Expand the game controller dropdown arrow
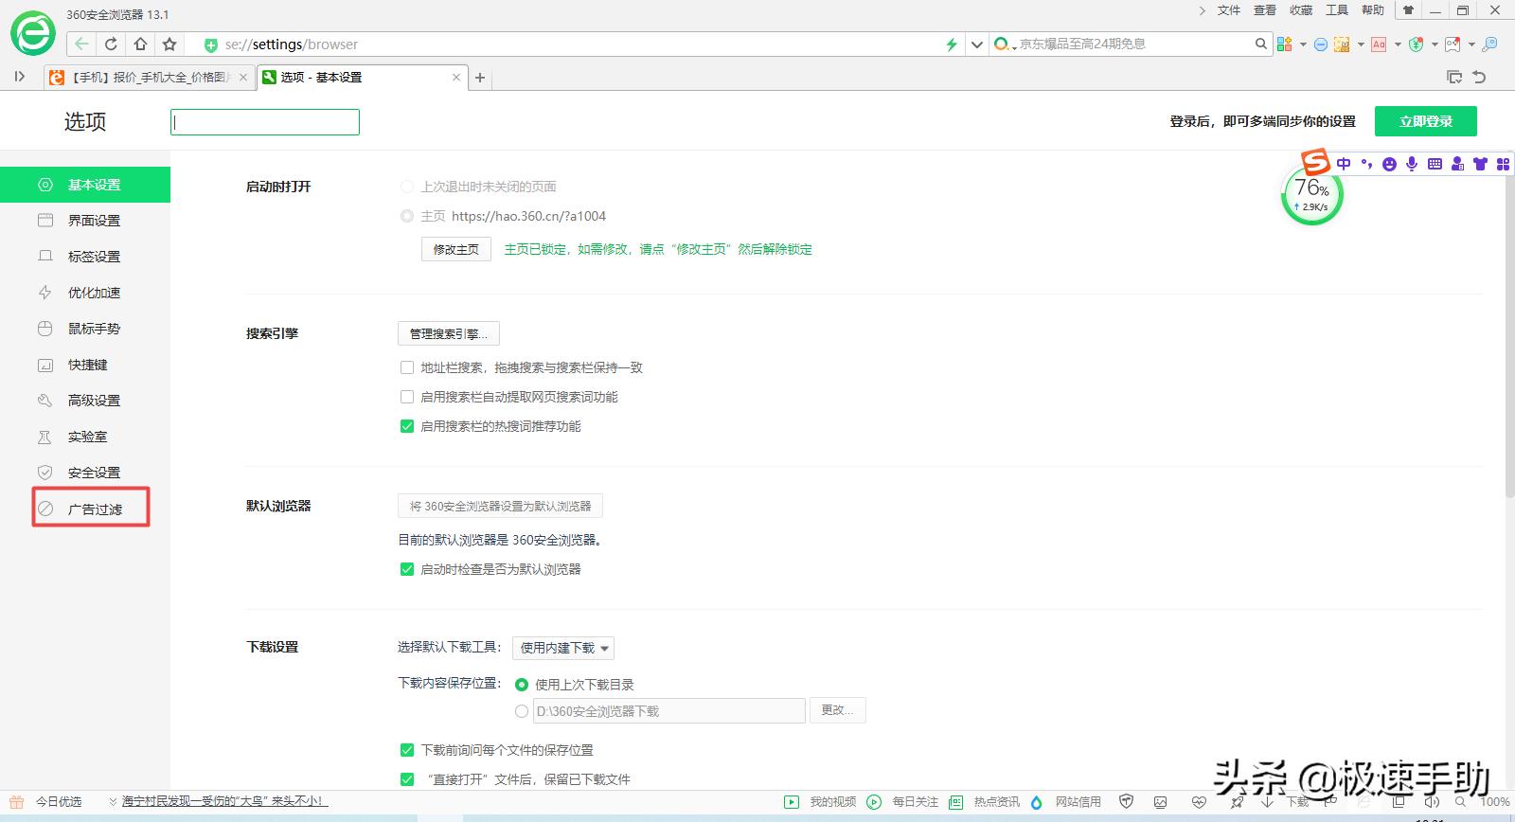 (x=1471, y=45)
